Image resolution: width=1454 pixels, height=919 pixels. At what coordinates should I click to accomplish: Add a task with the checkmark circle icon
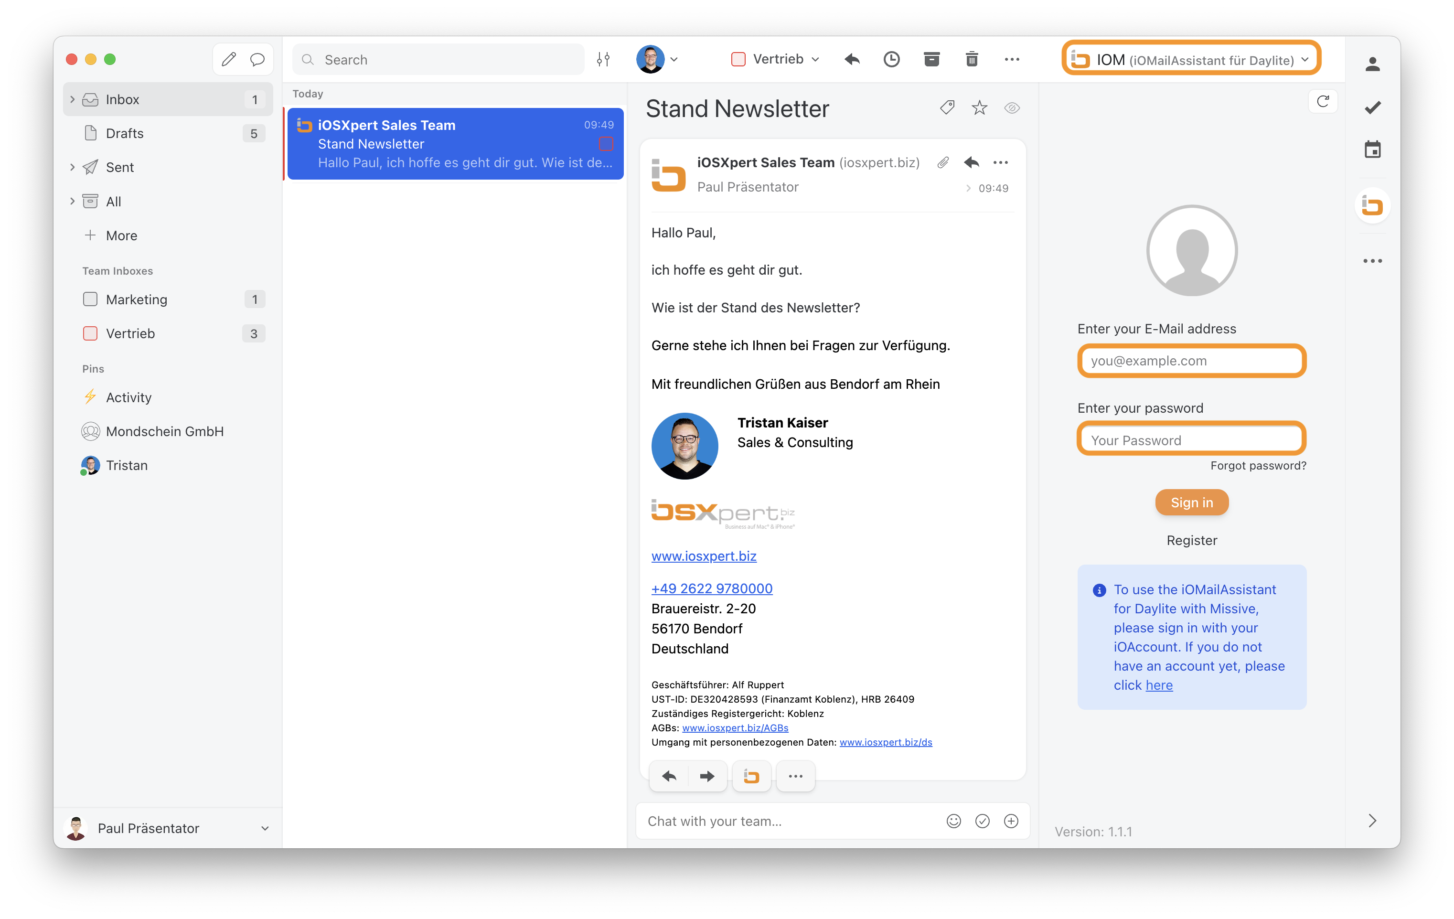[x=983, y=821]
